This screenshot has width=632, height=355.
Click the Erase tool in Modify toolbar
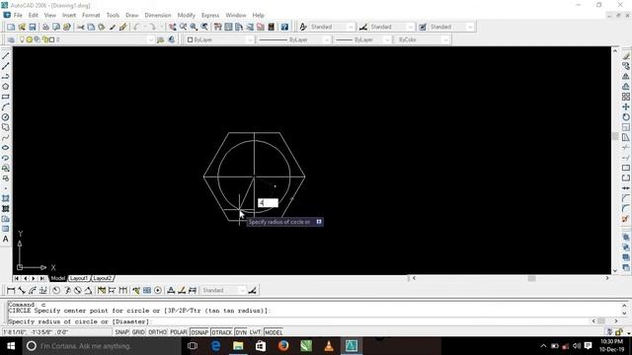click(625, 56)
